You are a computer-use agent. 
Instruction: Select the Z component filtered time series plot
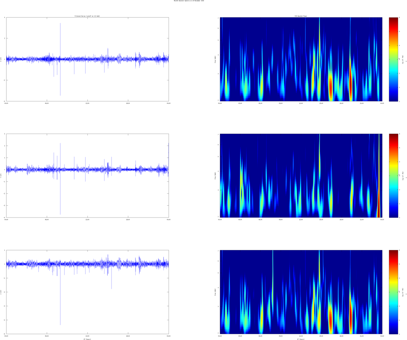(88, 292)
